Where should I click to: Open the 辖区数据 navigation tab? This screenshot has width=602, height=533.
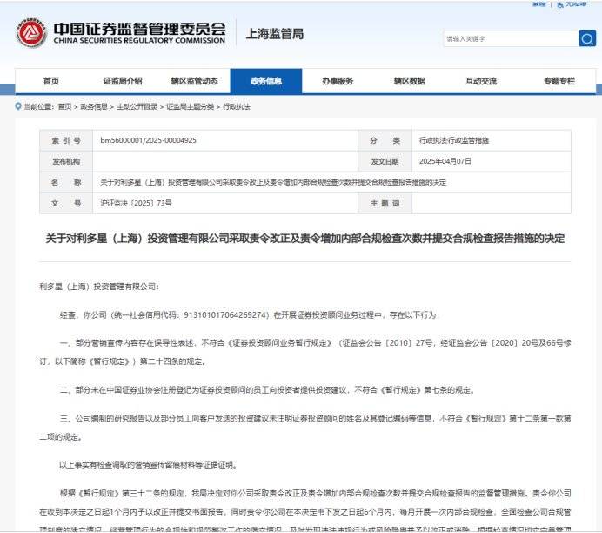pos(409,81)
